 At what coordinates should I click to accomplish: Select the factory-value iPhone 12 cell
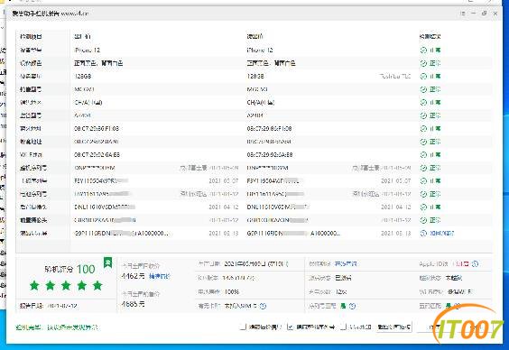pos(88,50)
